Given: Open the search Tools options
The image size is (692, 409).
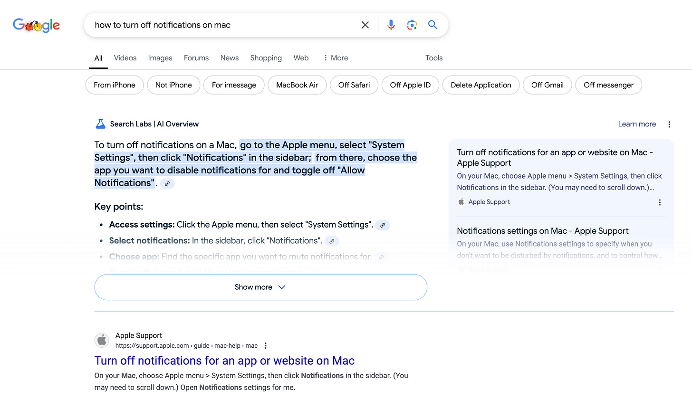Looking at the screenshot, I should [x=434, y=58].
